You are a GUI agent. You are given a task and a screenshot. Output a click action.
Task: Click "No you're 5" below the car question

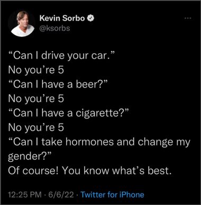[36, 71]
